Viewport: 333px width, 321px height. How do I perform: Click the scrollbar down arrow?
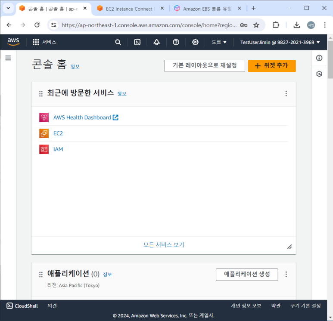click(x=330, y=318)
